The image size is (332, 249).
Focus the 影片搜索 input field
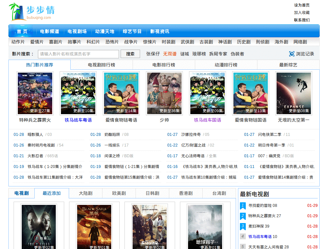point(78,54)
